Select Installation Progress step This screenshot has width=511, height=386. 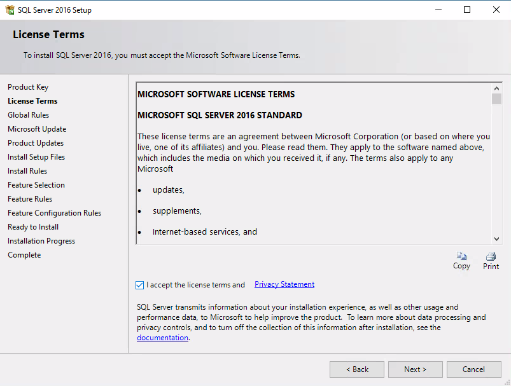[41, 240]
